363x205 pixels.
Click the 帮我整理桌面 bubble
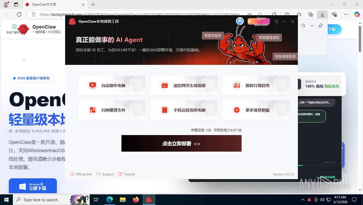coord(269,38)
